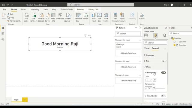Viewport: 192px width, 108px height.
Task: Add a new page
Action: (25, 100)
